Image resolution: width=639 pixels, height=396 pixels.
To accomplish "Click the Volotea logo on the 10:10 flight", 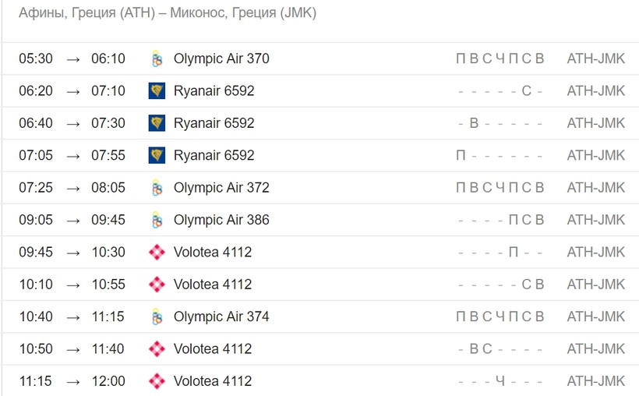I will [157, 285].
